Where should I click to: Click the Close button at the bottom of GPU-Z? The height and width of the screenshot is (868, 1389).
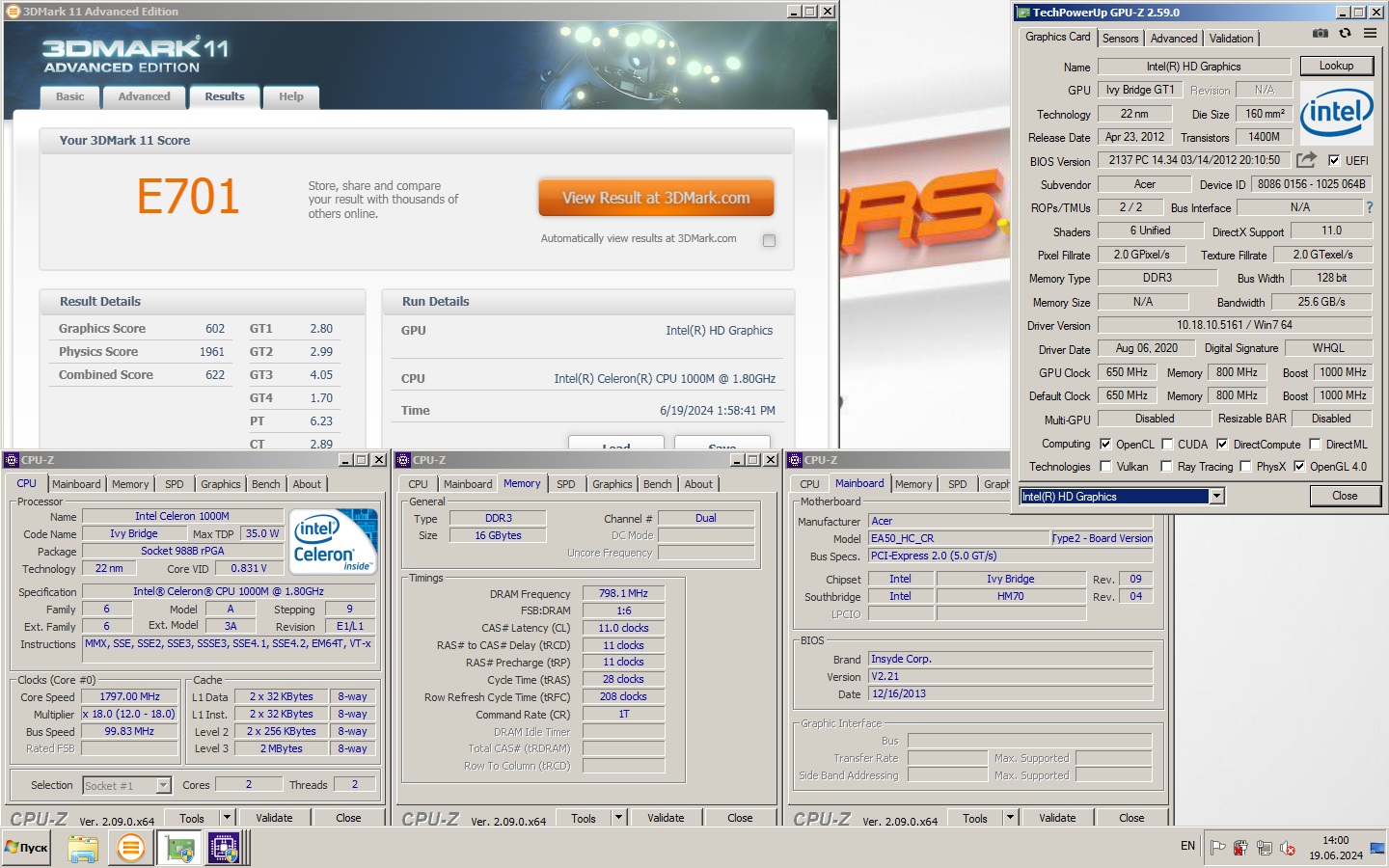click(x=1345, y=496)
